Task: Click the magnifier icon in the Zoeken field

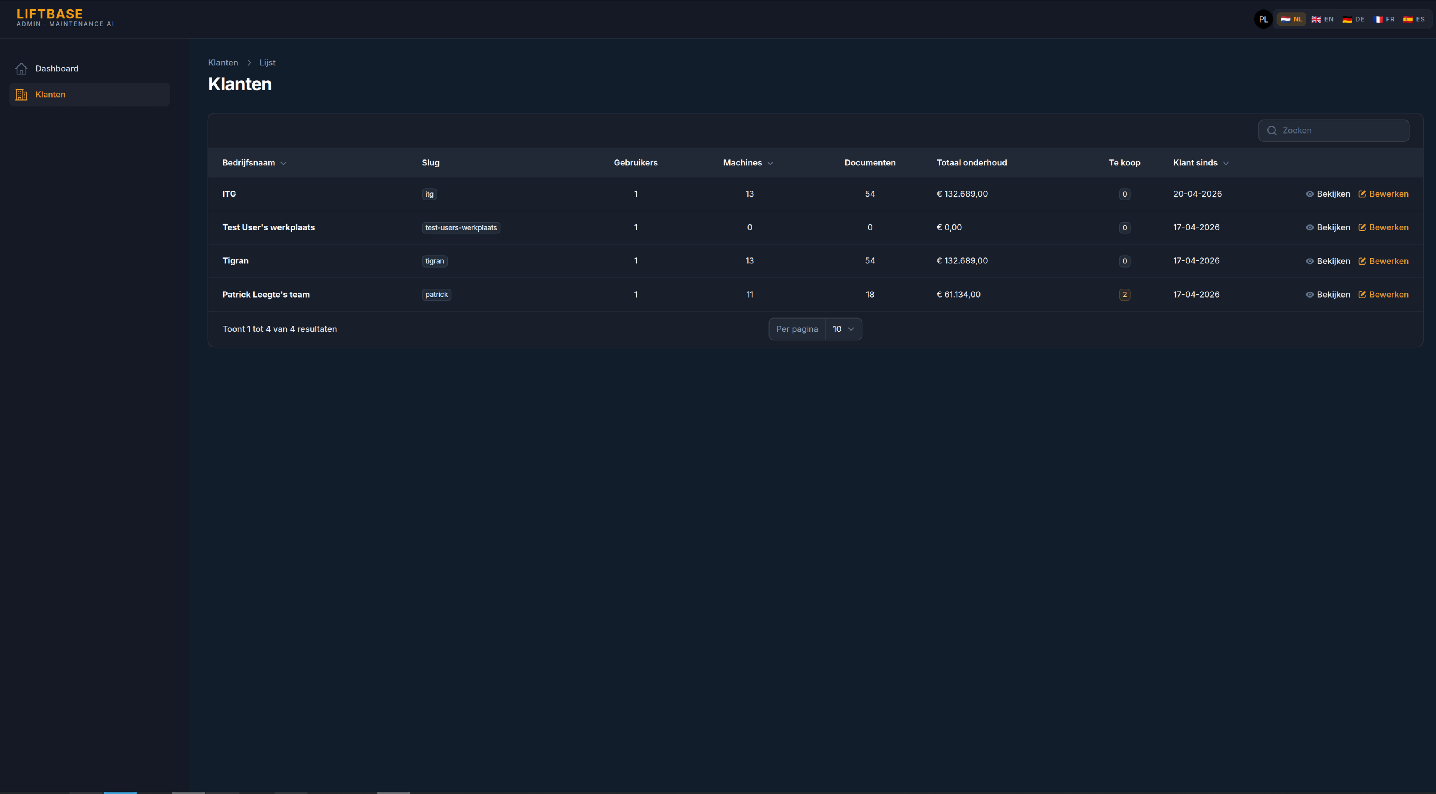Action: 1272,130
